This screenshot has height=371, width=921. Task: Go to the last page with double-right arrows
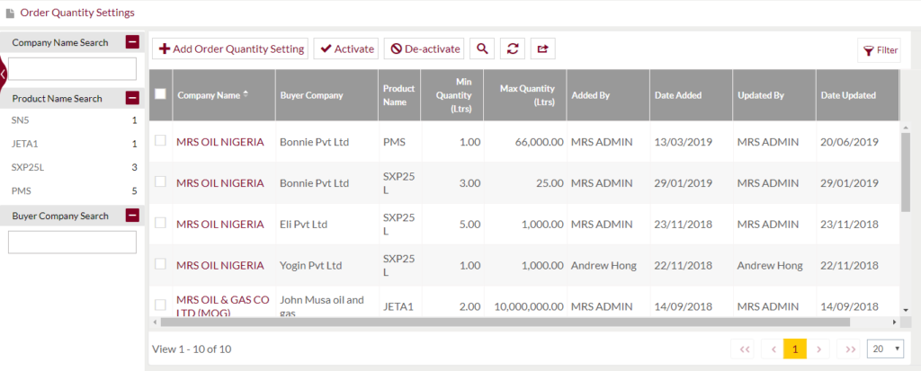click(x=849, y=349)
